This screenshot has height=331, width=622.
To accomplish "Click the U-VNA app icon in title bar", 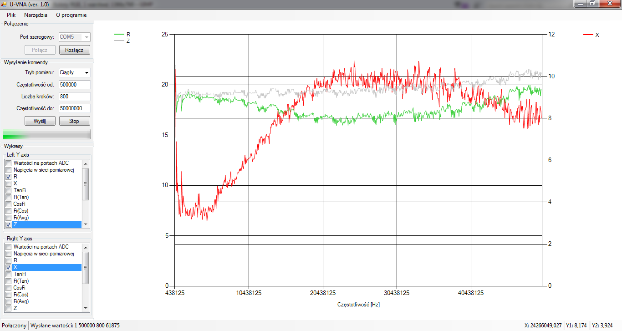I will point(4,4).
